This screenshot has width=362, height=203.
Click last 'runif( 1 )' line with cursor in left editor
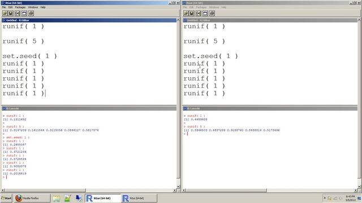click(x=23, y=93)
